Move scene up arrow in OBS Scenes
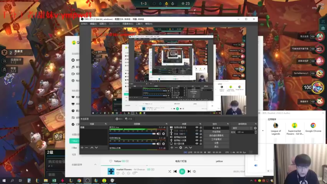This screenshot has width=327, height=184. click(92, 148)
